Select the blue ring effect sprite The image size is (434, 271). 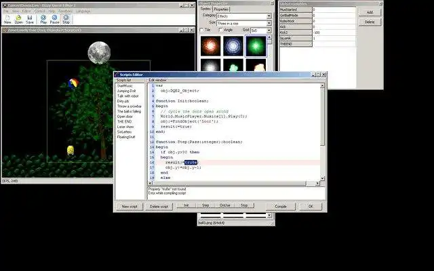[233, 45]
